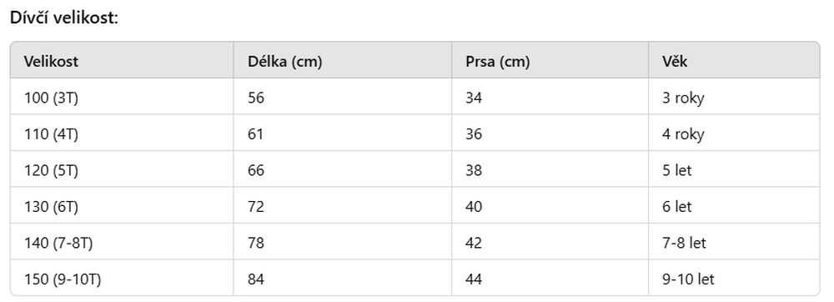Click the length value 84

[x=256, y=279]
